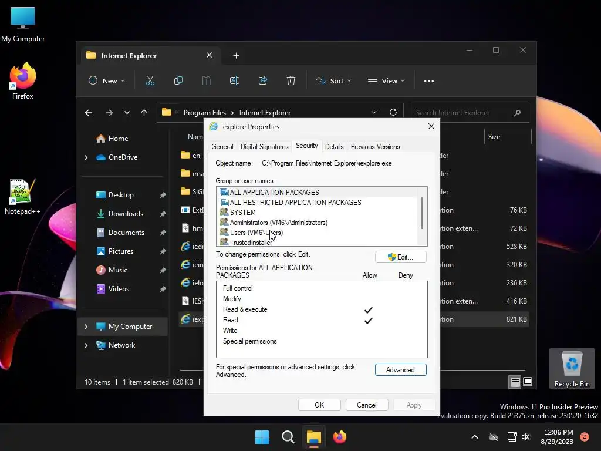Open the network icon in system tray

[512, 437]
